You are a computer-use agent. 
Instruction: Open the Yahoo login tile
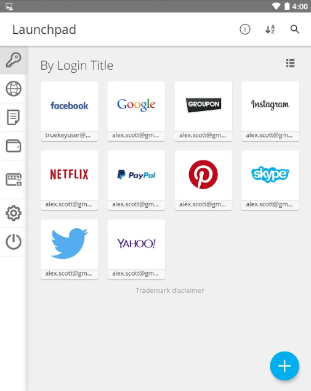click(136, 249)
